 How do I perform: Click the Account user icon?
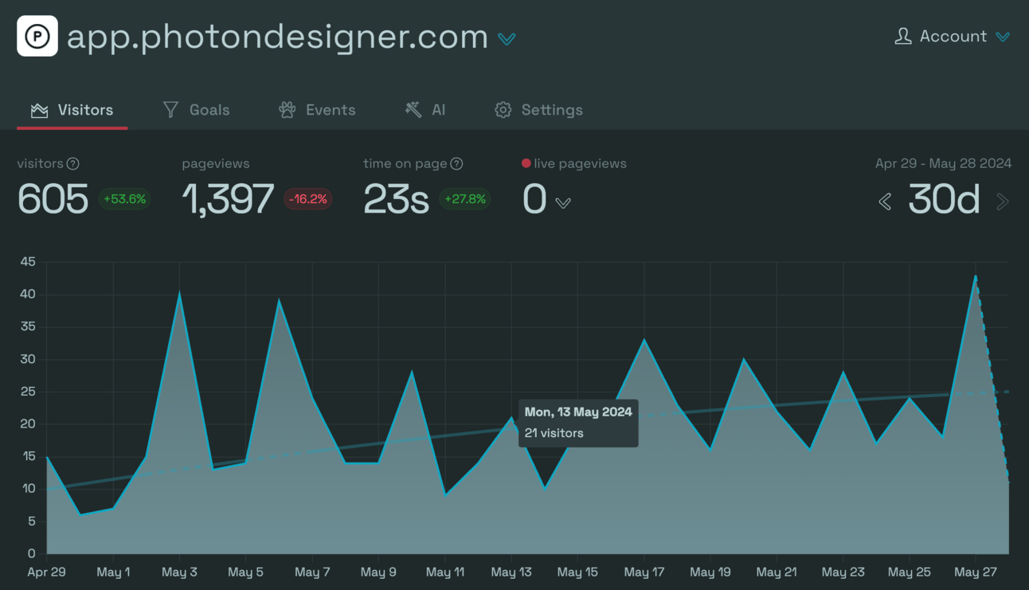pos(903,36)
